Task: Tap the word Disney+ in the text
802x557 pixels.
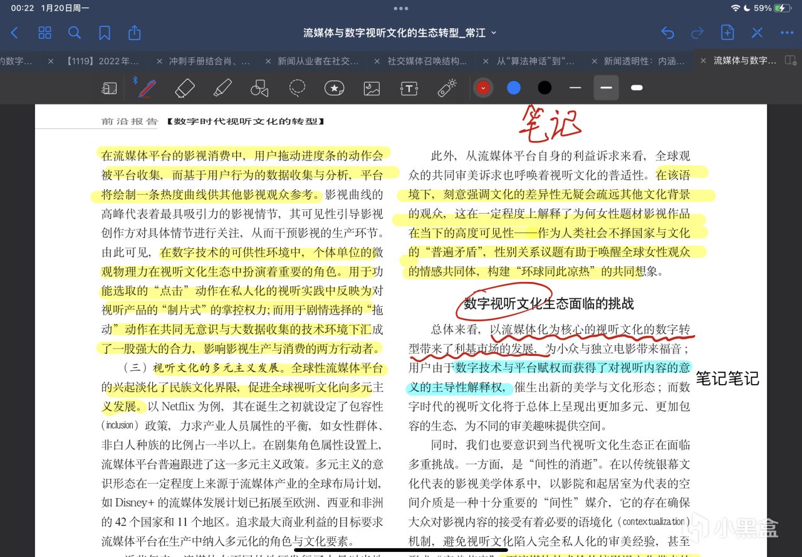Action: (135, 502)
